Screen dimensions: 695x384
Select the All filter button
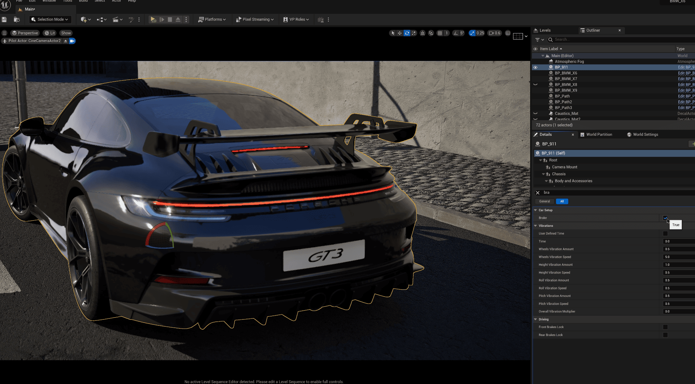[x=562, y=201]
